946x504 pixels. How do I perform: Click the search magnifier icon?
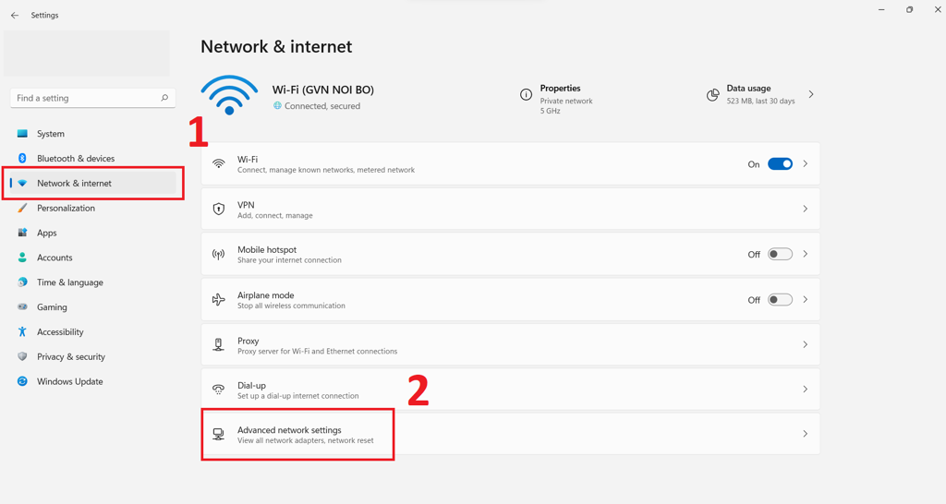point(164,98)
